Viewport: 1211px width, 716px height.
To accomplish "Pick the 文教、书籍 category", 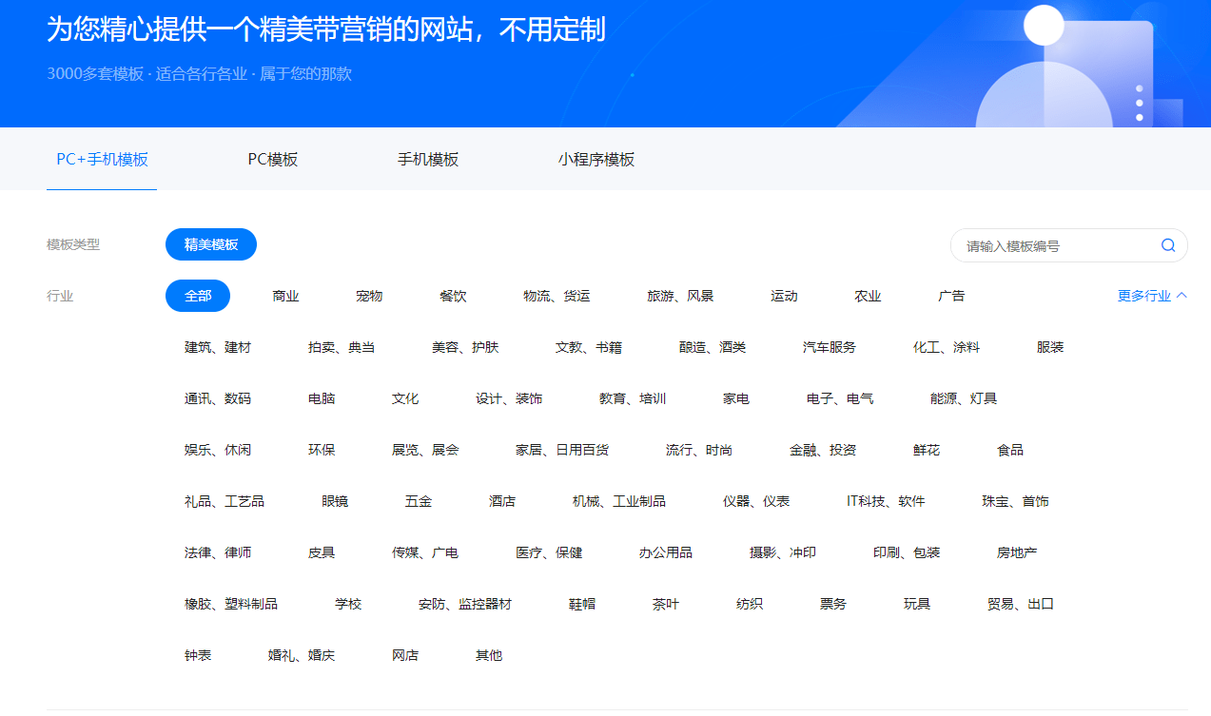I will (589, 347).
